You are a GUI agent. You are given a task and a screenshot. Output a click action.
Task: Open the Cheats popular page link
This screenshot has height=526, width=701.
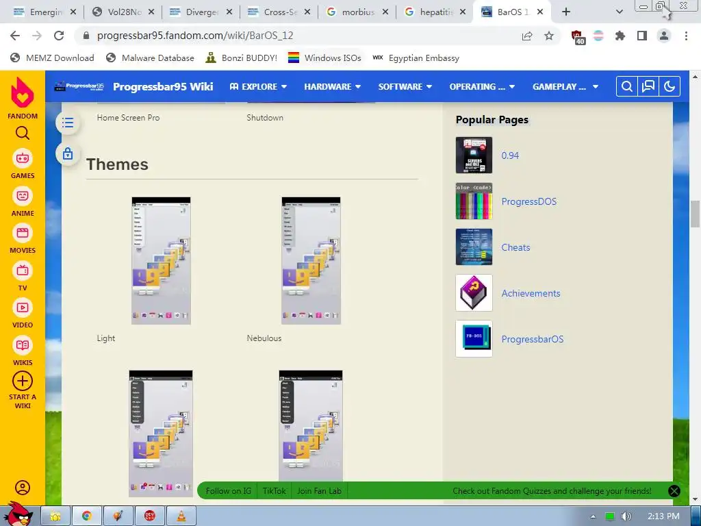coord(515,247)
